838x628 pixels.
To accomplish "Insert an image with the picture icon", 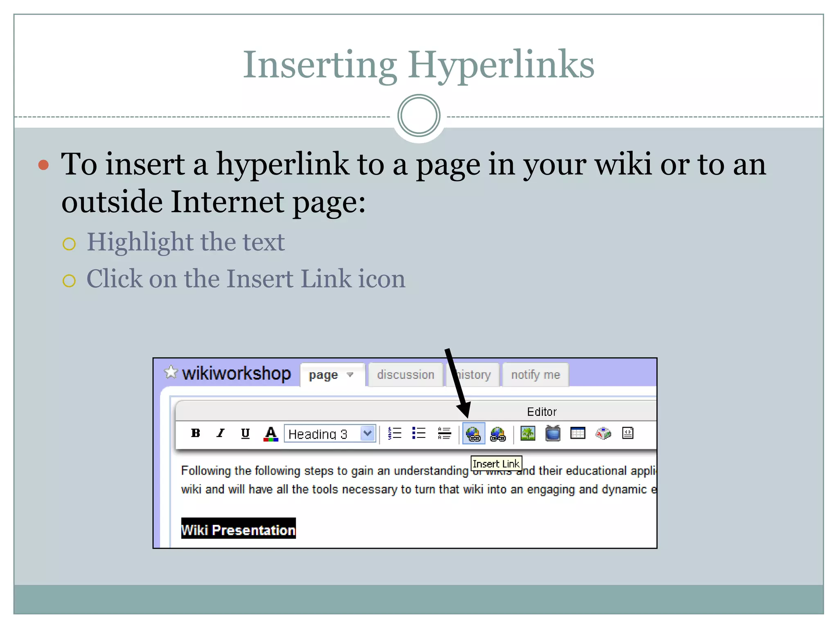I will (x=528, y=433).
